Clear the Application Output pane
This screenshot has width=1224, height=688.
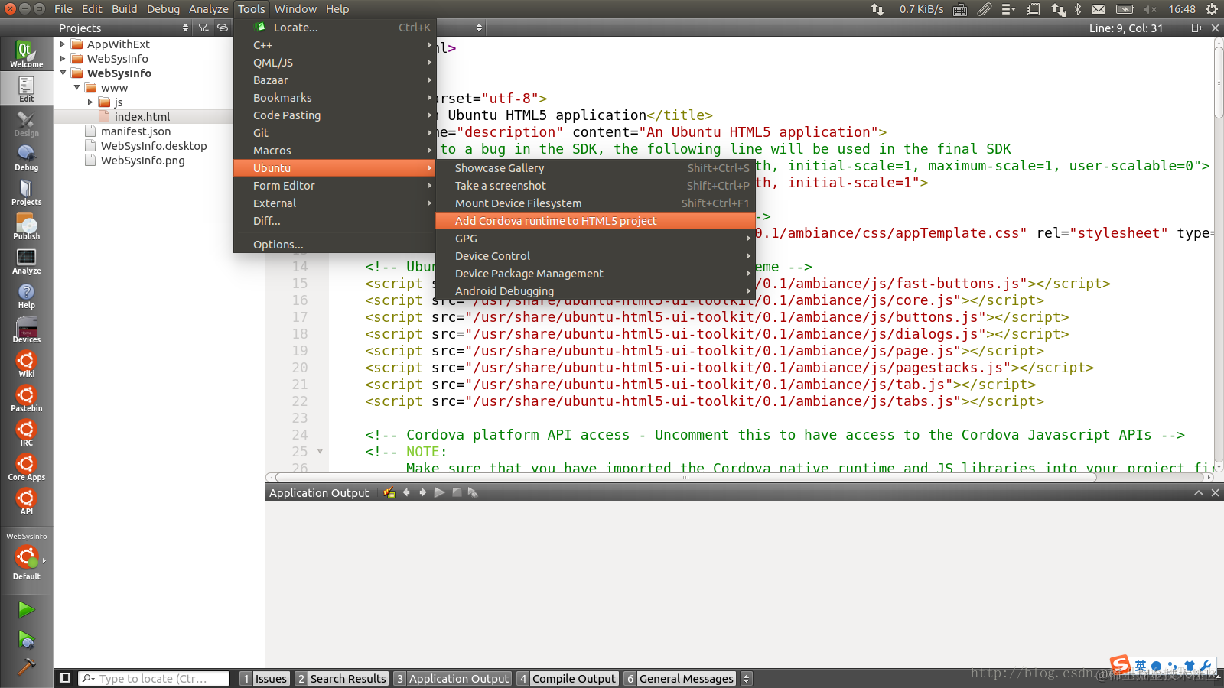point(389,493)
